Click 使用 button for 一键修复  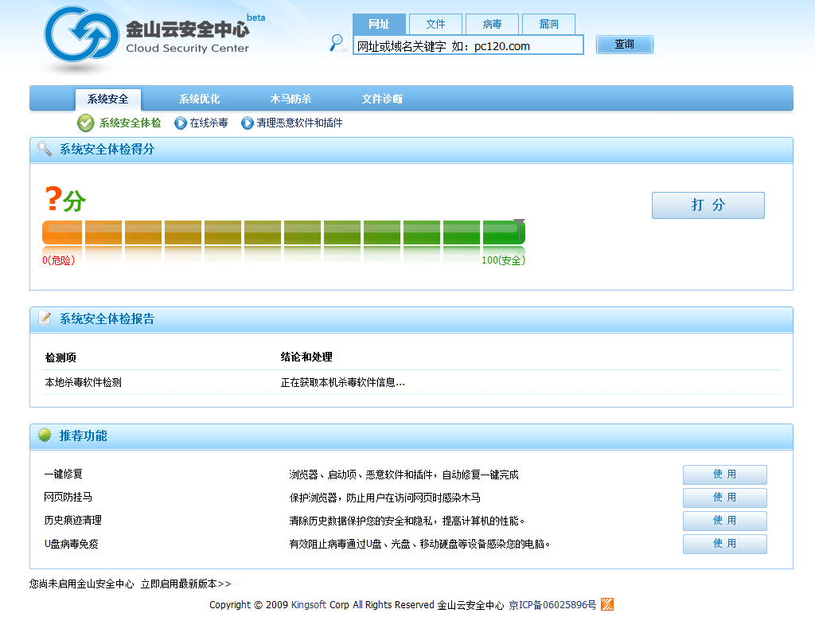tap(724, 474)
